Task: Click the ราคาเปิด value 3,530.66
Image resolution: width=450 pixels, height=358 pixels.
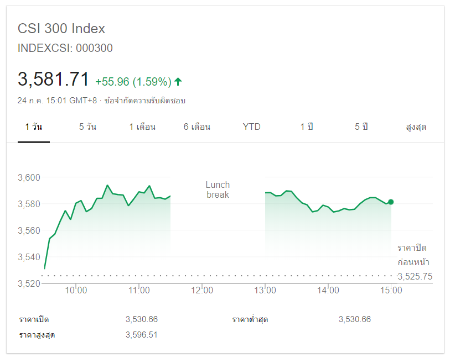Action: point(142,319)
